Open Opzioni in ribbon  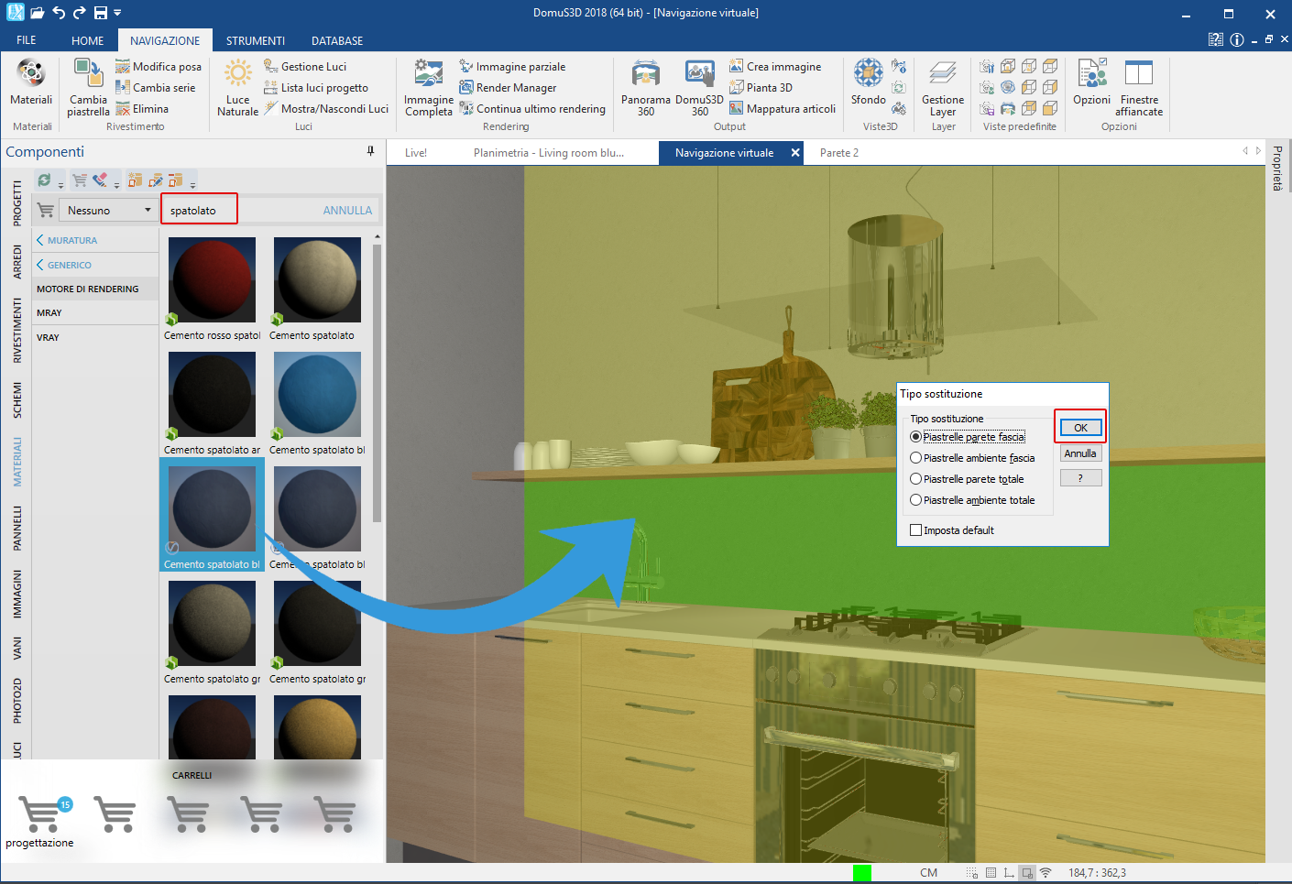(1091, 82)
